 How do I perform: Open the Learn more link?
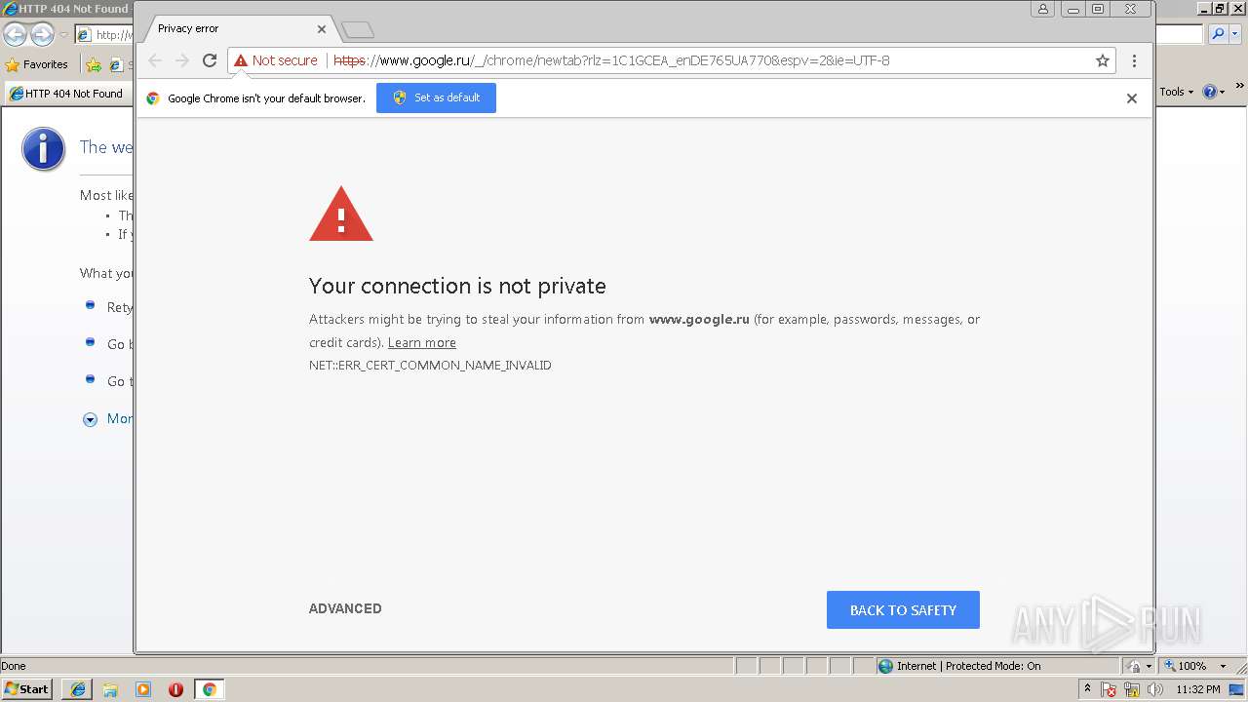point(422,342)
